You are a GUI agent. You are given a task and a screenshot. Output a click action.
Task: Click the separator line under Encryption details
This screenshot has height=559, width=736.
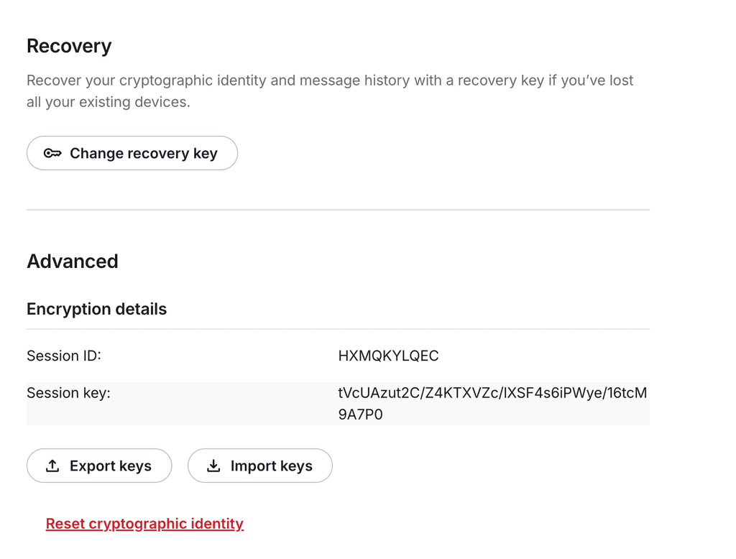(338, 329)
